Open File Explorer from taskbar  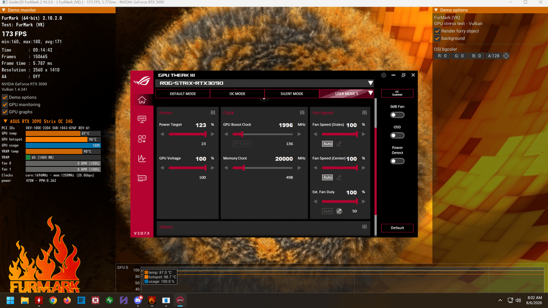[24, 300]
